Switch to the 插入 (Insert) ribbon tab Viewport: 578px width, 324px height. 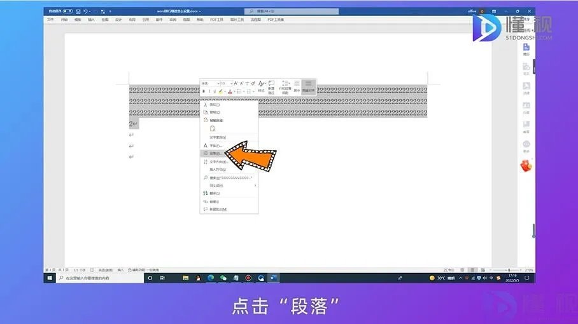92,20
